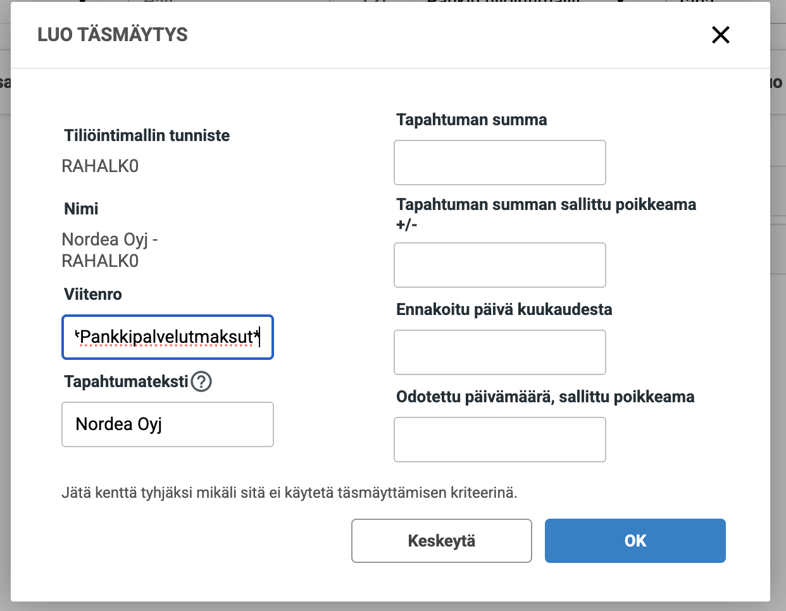Image resolution: width=786 pixels, height=611 pixels.
Task: Click the Tapahtumateksti field containing Nordea Oyj
Action: (167, 424)
